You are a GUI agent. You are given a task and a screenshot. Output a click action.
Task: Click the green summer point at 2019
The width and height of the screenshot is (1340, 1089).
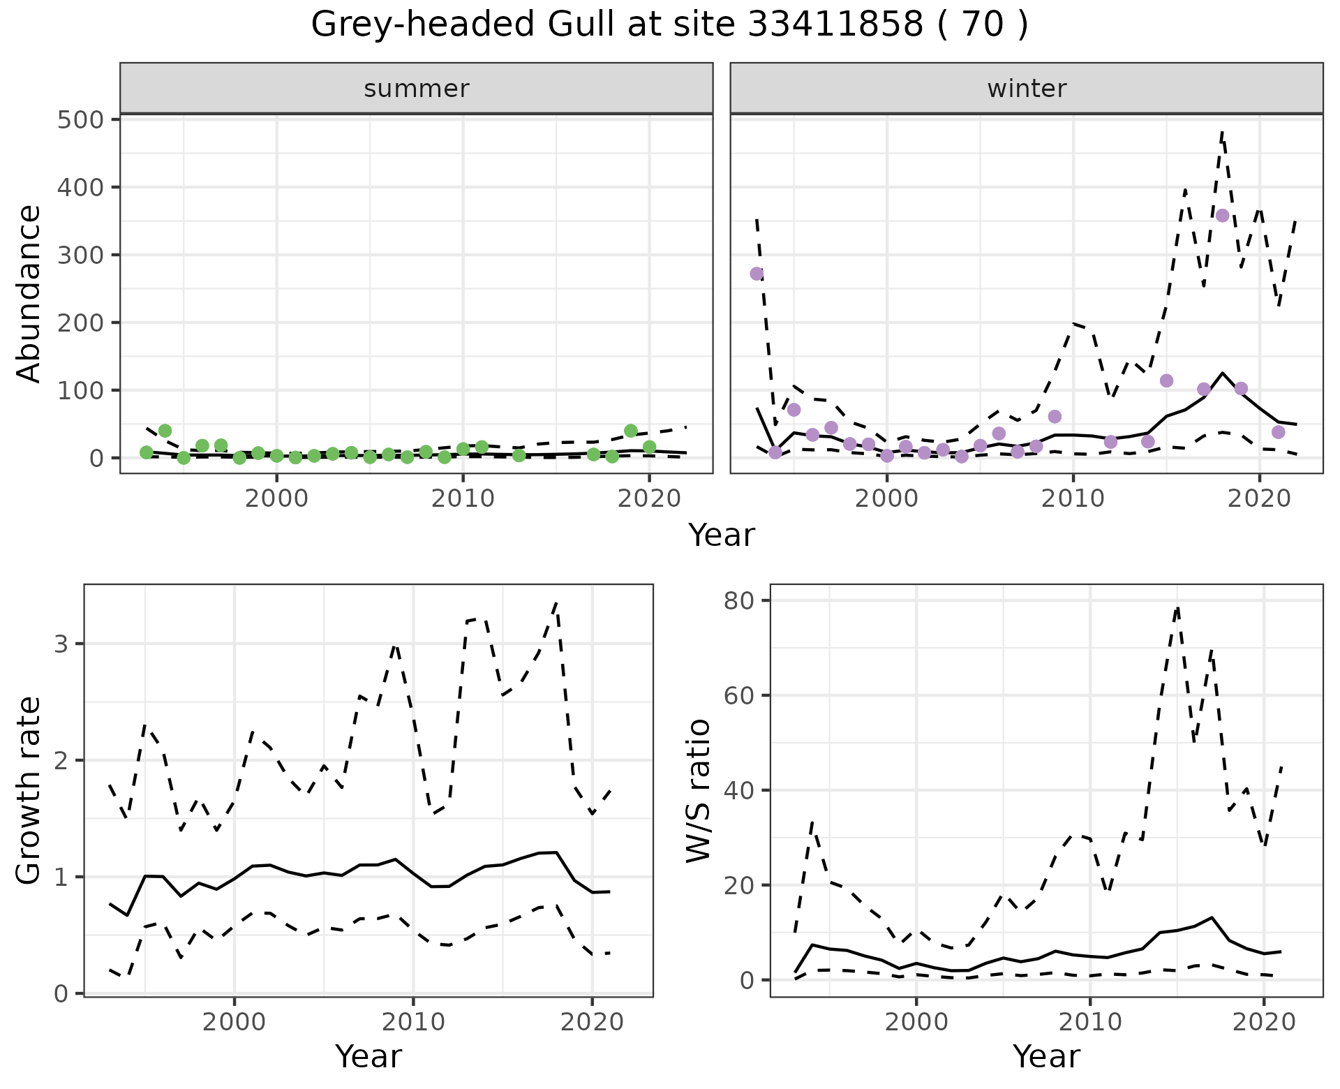coord(631,431)
